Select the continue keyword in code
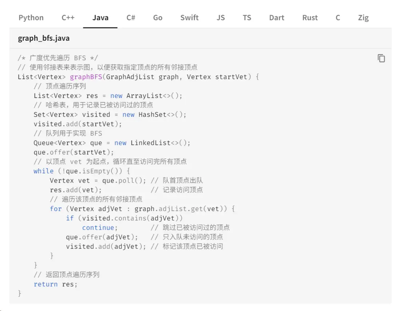The width and height of the screenshot is (399, 311). tap(98, 227)
